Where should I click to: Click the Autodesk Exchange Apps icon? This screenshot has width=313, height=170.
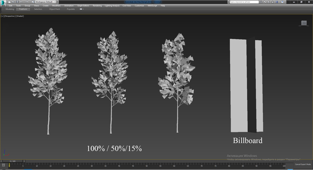click(276, 2)
